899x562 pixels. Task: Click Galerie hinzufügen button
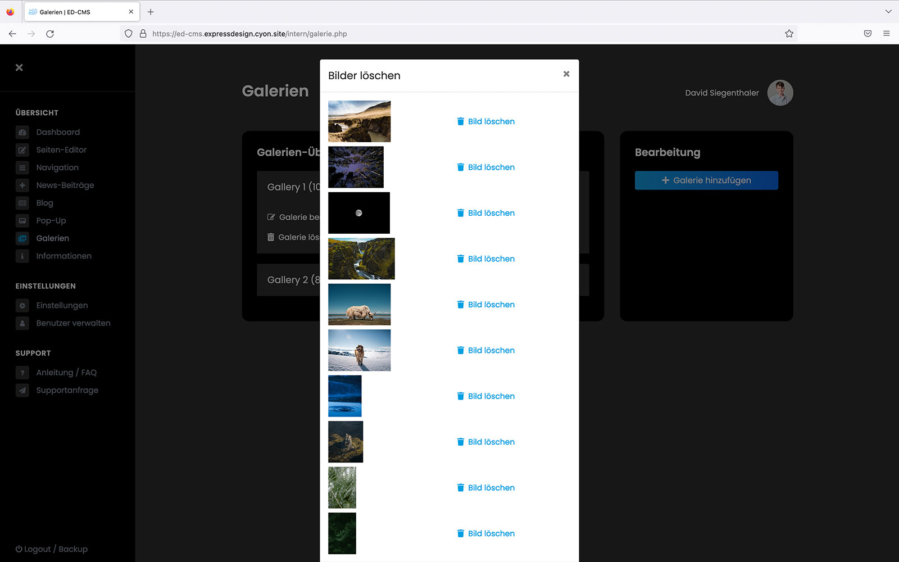coord(706,180)
